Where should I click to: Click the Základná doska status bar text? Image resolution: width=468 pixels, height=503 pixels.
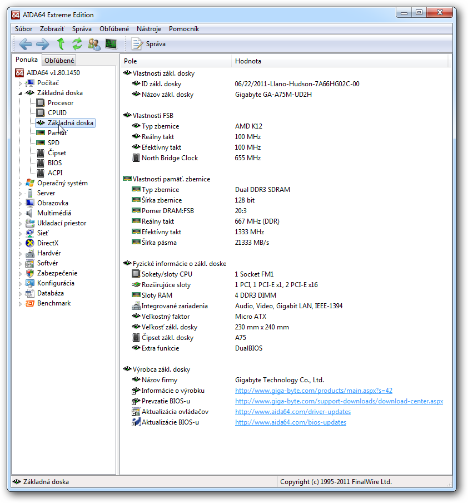[x=46, y=482]
